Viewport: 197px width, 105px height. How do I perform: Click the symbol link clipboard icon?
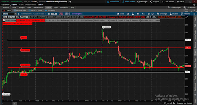tap(19, 14)
